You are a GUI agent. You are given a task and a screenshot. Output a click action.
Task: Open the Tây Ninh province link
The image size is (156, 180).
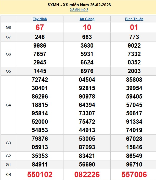click(x=40, y=19)
